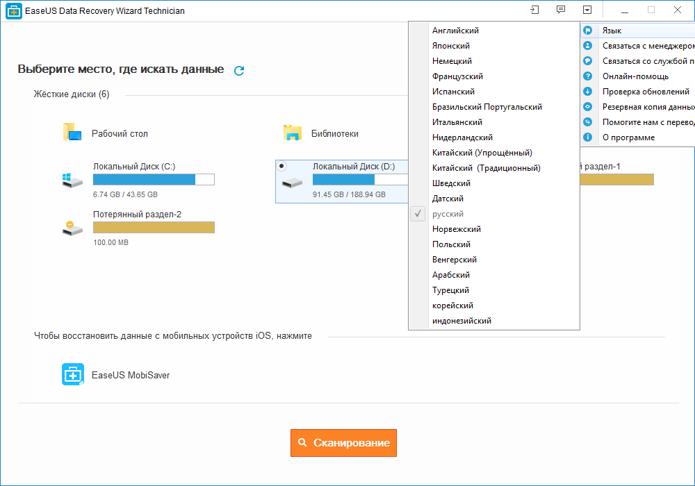Switch language to Английский
695x486 pixels.
pyautogui.click(x=493, y=31)
